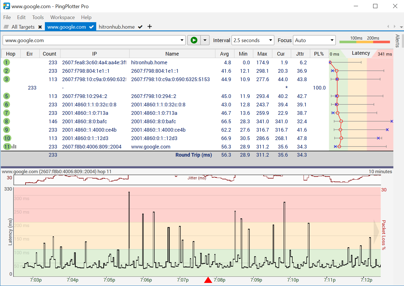Image resolution: width=404 pixels, height=286 pixels.
Task: Add a new target tab with the plus
Action: coord(150,26)
